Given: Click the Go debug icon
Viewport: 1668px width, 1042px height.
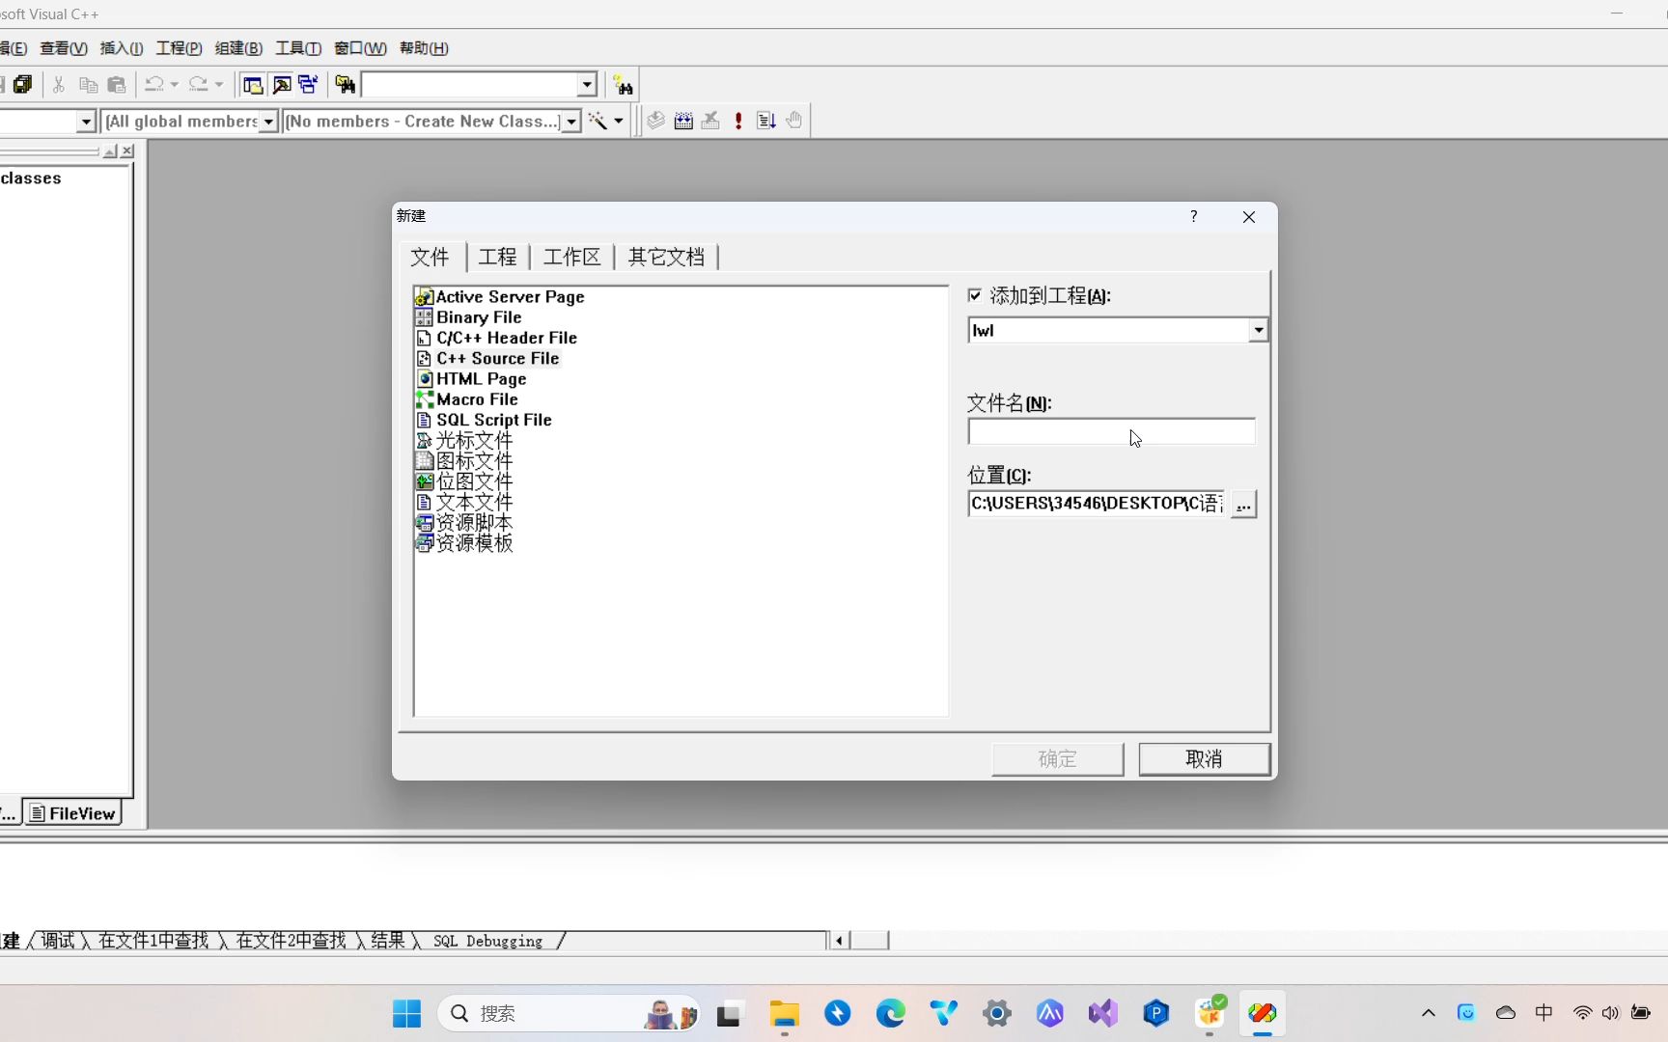Looking at the screenshot, I should (x=766, y=121).
